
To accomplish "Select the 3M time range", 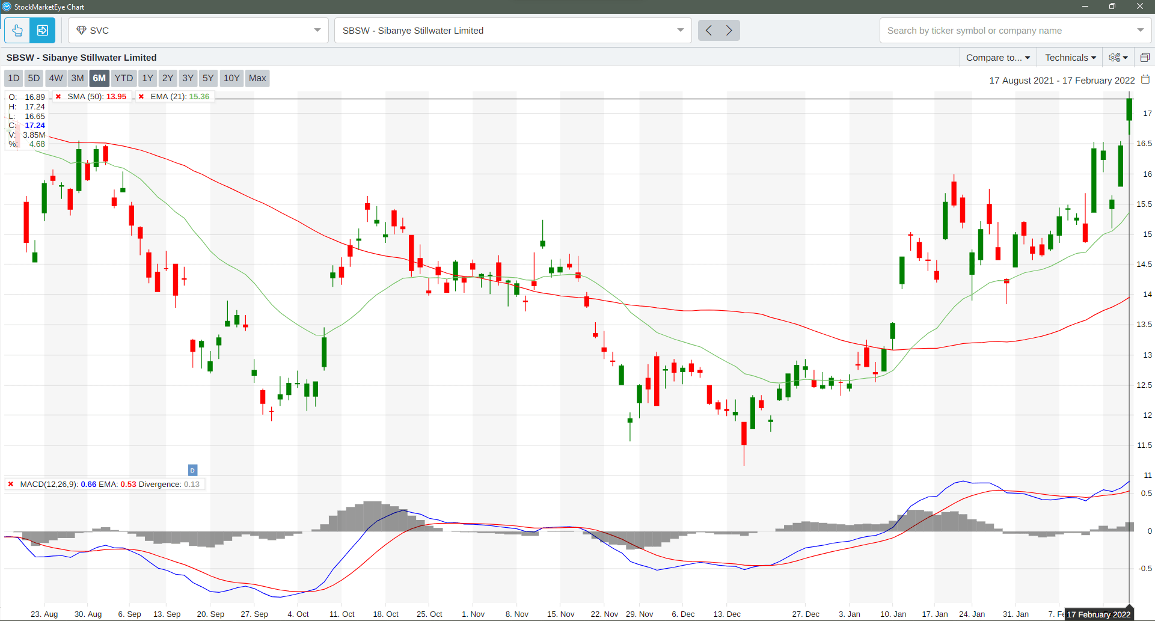I will pyautogui.click(x=78, y=78).
